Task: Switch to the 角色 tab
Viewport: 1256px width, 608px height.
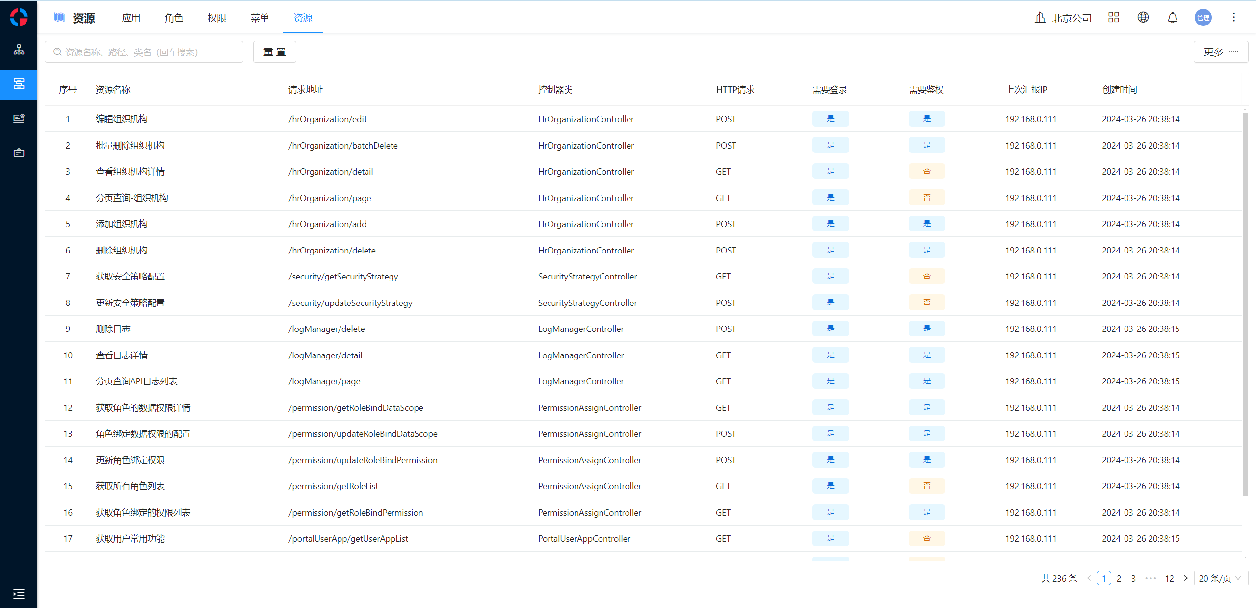Action: [174, 18]
